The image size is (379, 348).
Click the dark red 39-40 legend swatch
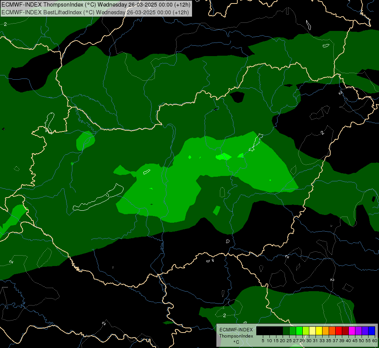(x=345, y=331)
